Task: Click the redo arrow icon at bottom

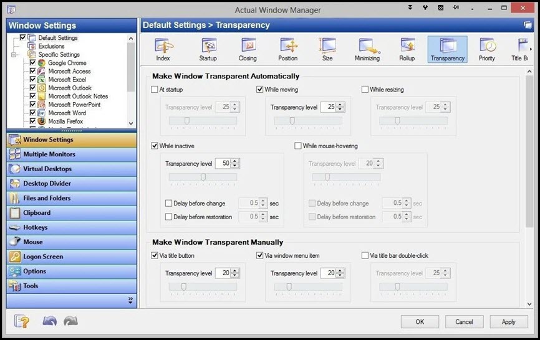Action: click(70, 321)
